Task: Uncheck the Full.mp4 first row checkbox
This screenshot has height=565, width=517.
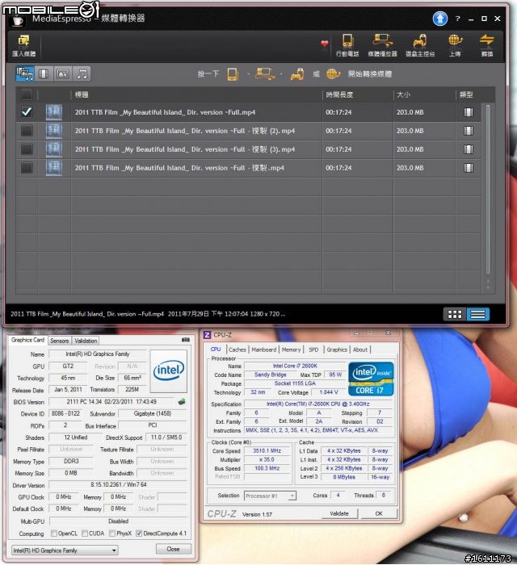Action: click(27, 112)
